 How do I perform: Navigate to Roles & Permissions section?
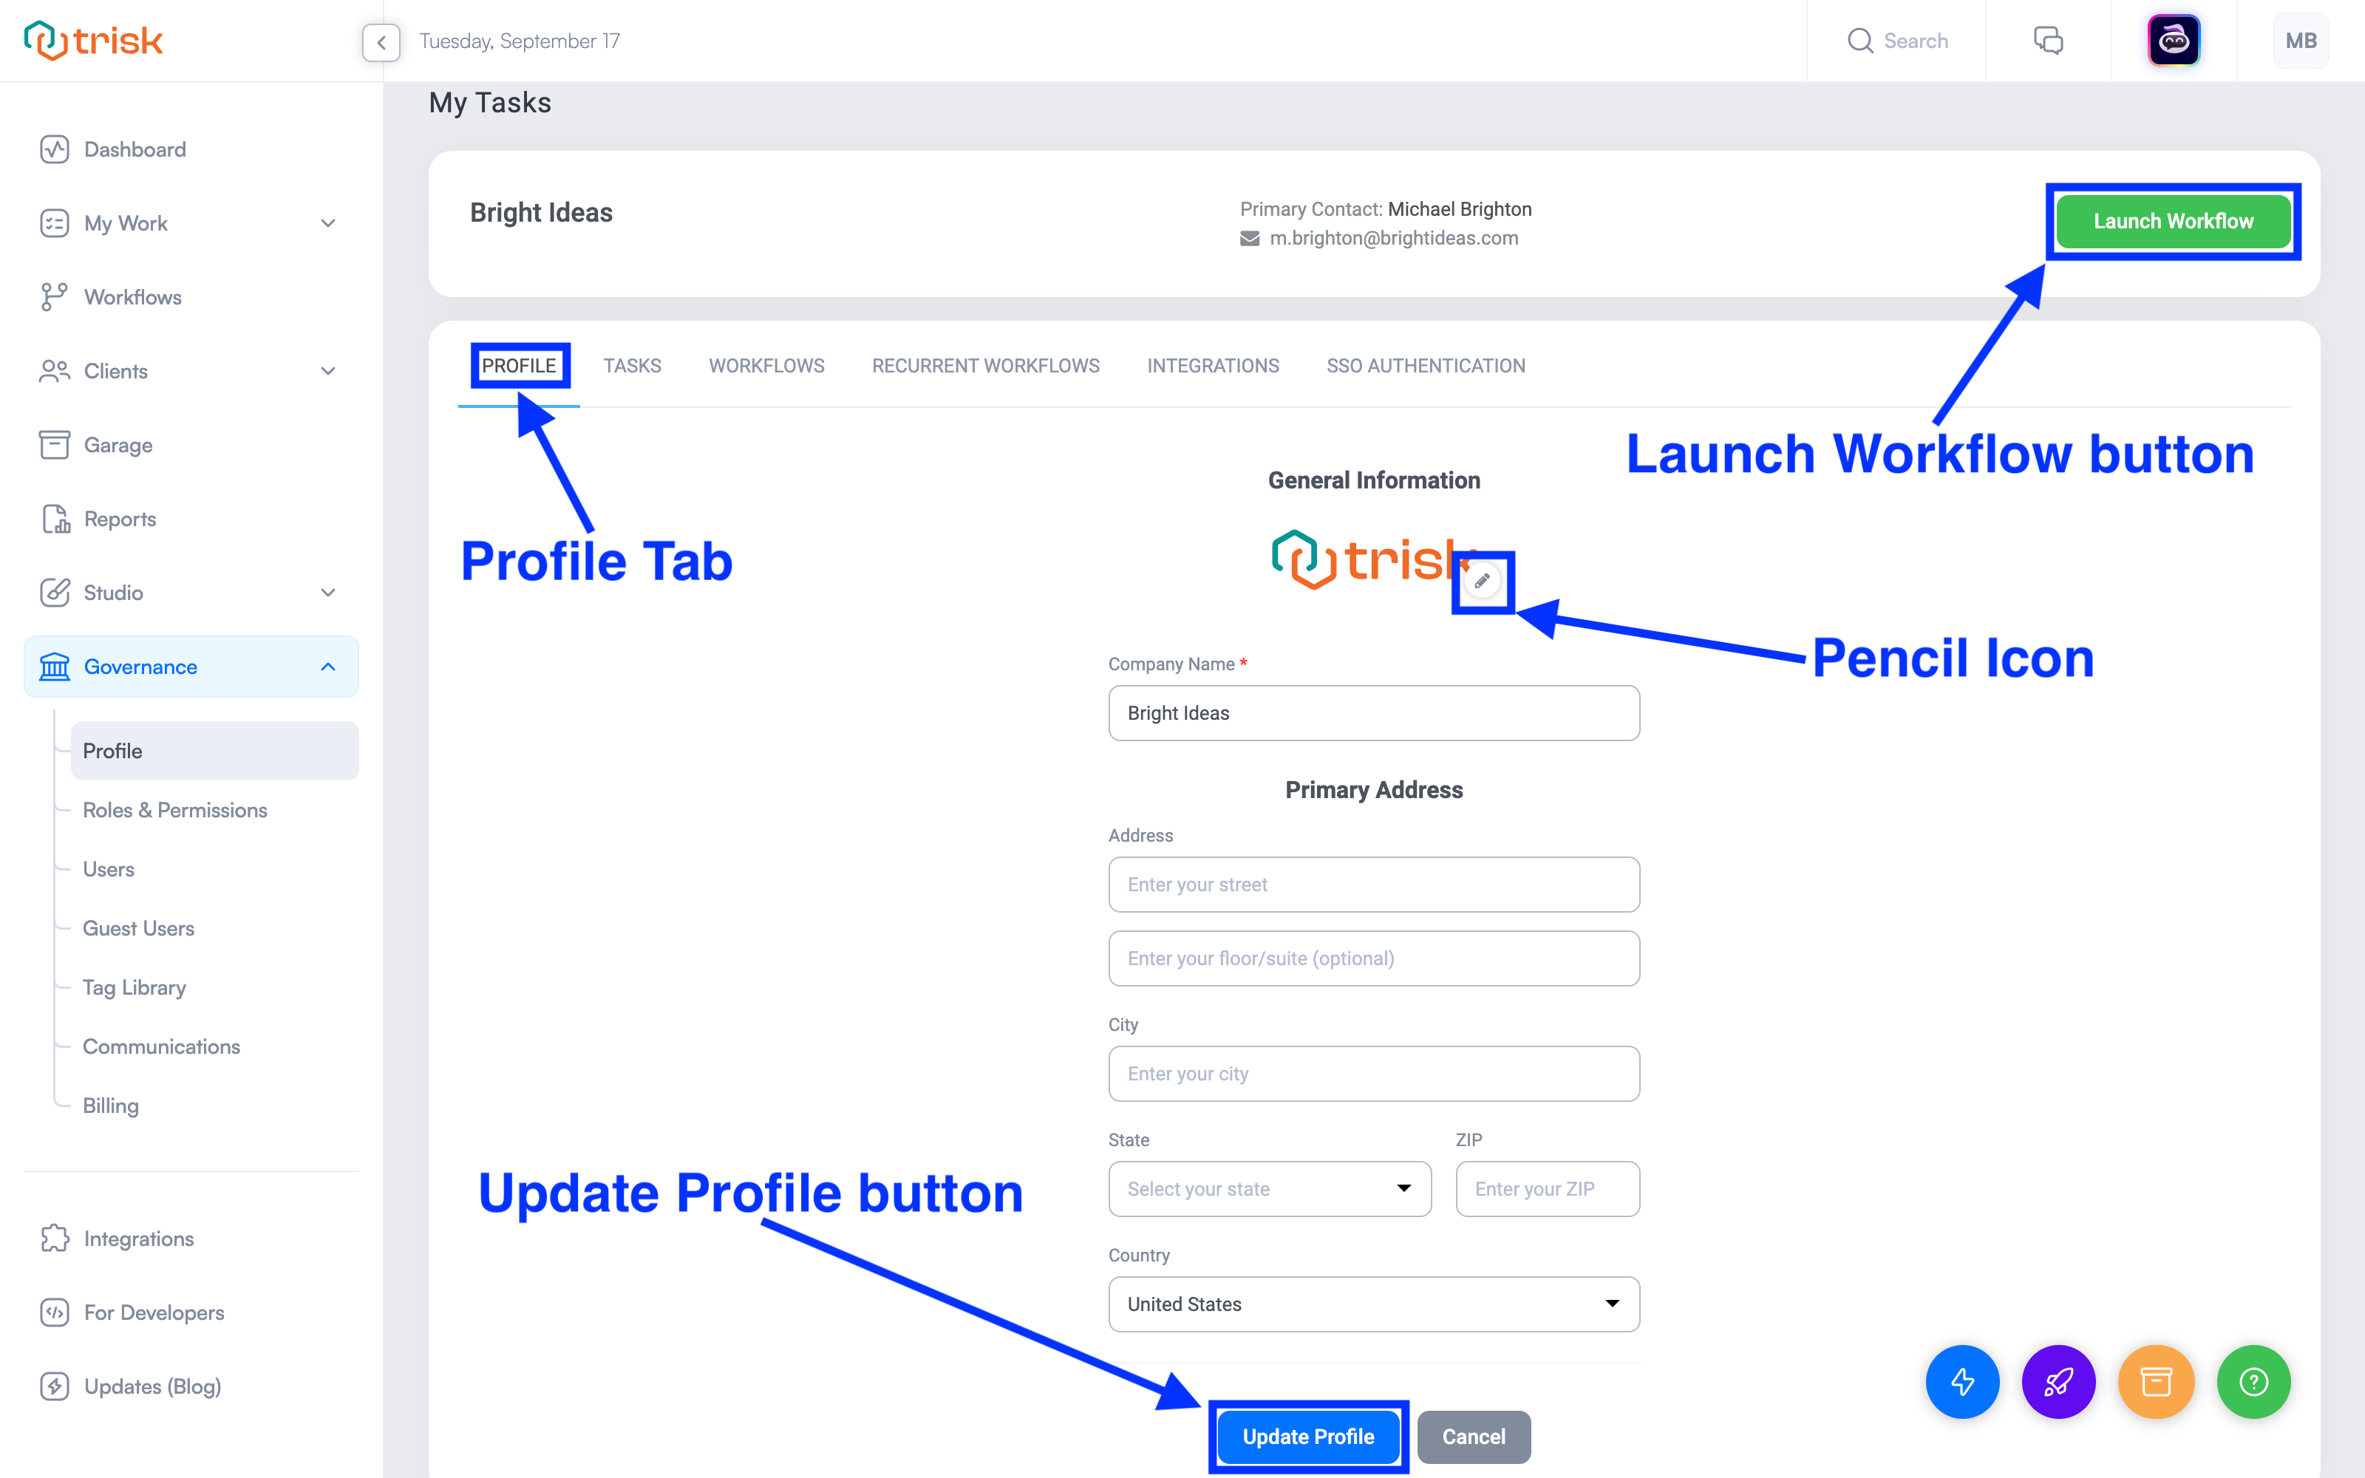point(175,808)
